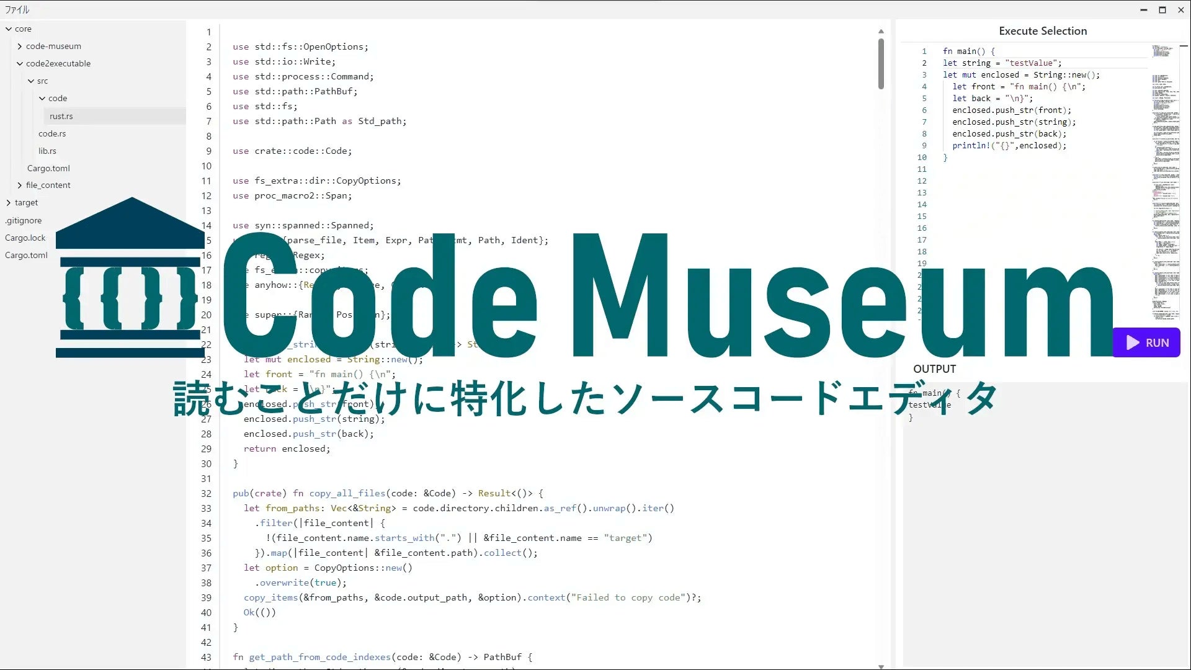Viewport: 1191px width, 670px height.
Task: Open Cargo.lock file
Action: [25, 238]
